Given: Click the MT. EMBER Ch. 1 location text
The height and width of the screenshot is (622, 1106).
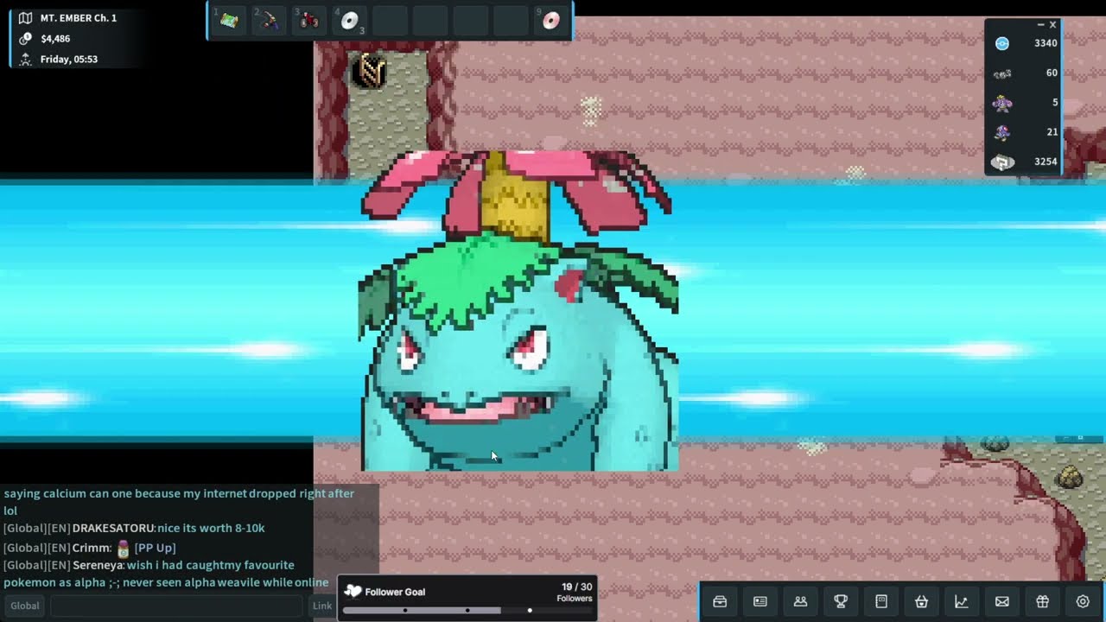Looking at the screenshot, I should coord(79,18).
